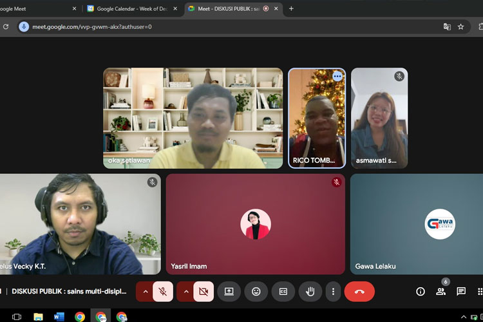This screenshot has height=322, width=483.
Task: Open the emoji reactions button
Action: pyautogui.click(x=256, y=292)
